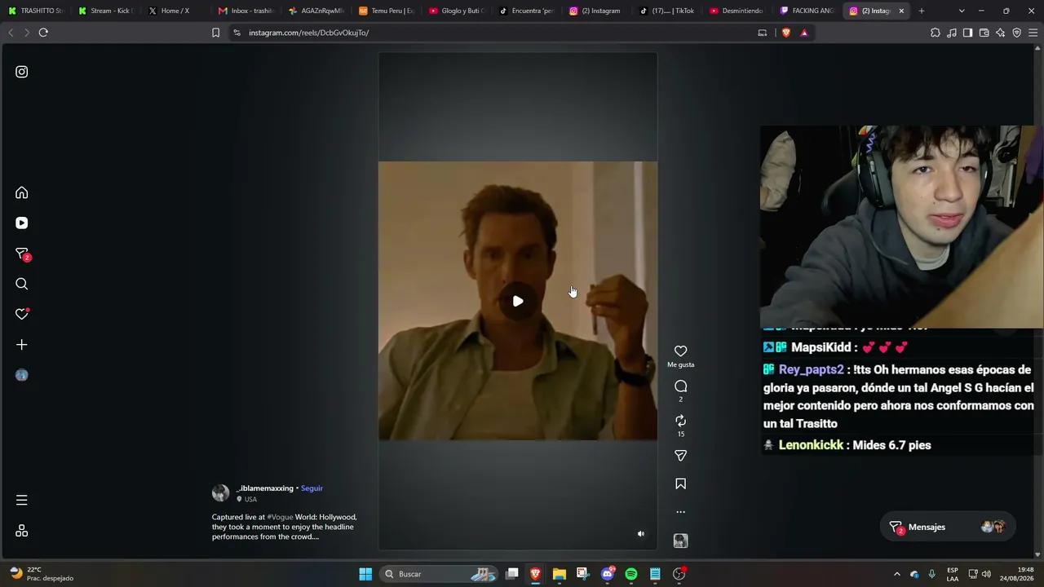Open the browser extensions puzzle icon
Image resolution: width=1044 pixels, height=587 pixels.
936,33
